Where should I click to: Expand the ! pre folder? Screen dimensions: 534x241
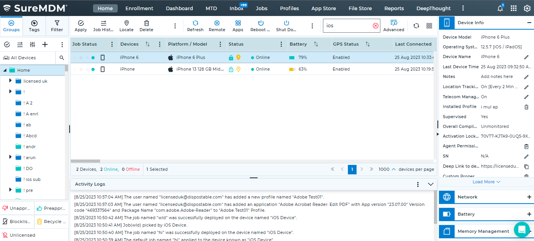pos(11,190)
